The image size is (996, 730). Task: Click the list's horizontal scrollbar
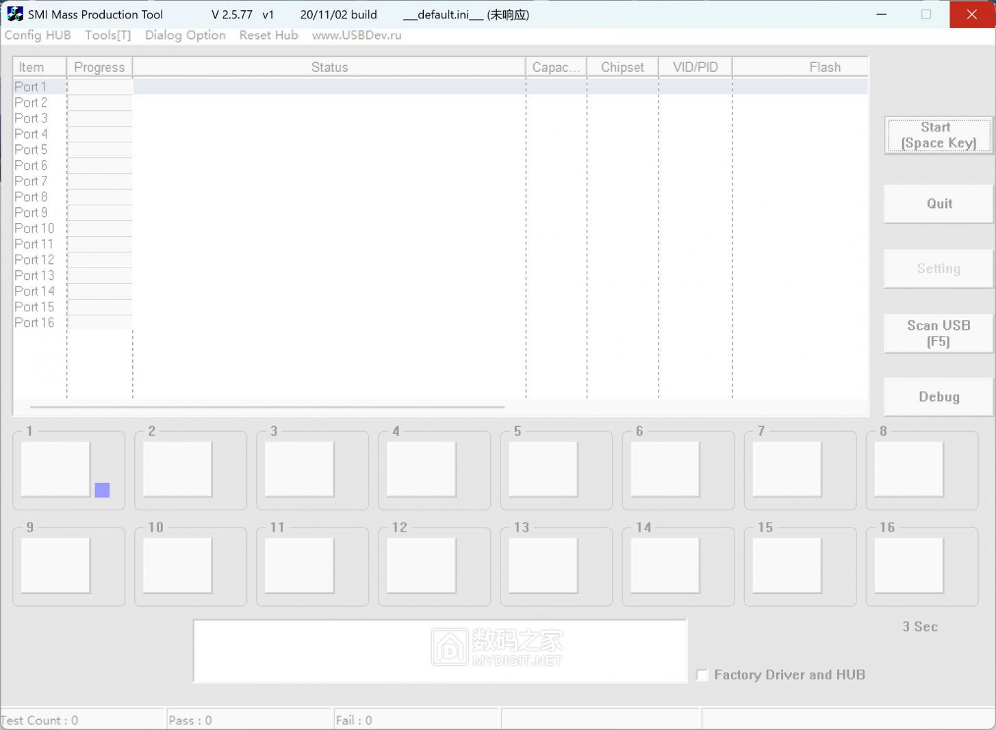click(267, 407)
